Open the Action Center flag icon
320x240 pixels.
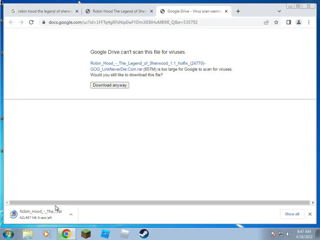[273, 234]
